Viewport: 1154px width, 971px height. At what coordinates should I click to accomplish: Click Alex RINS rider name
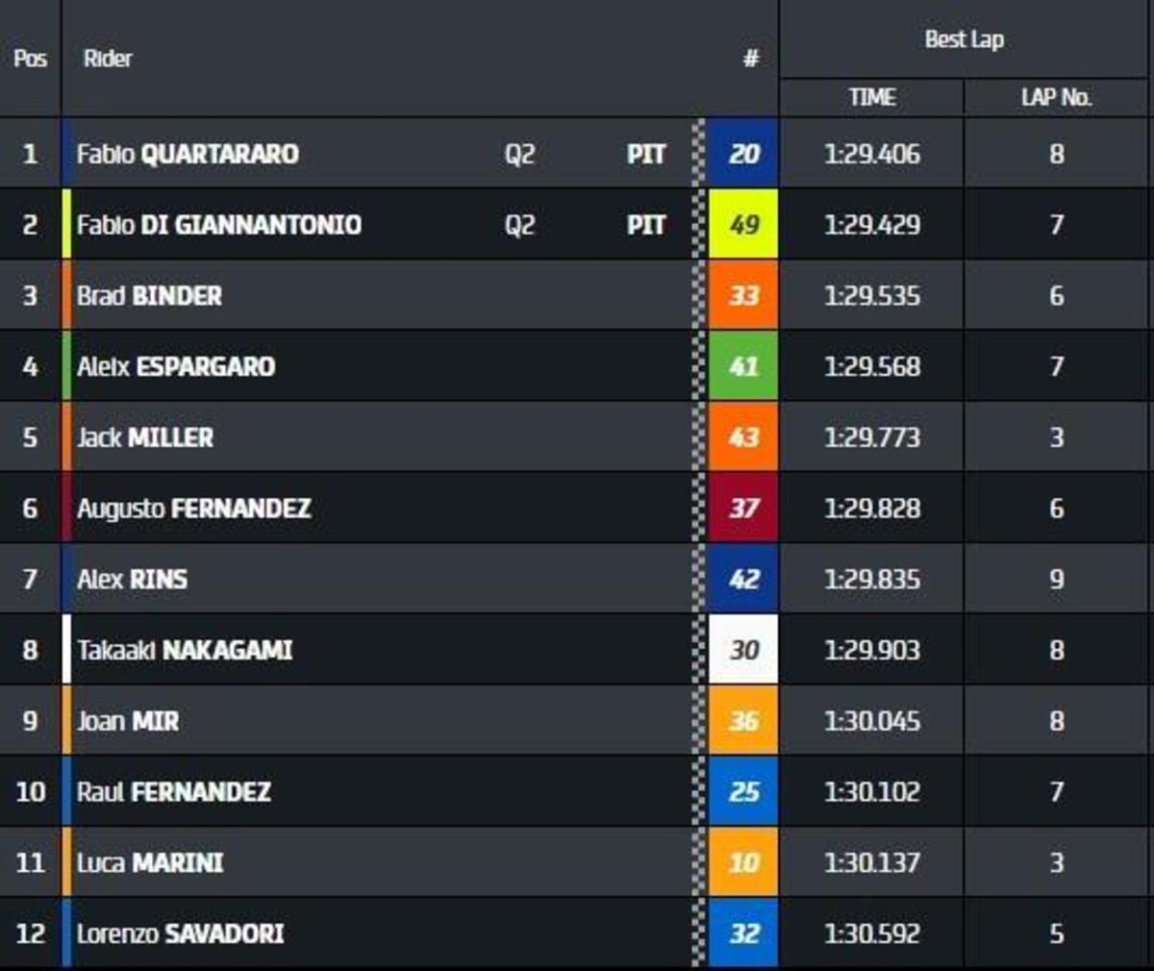tap(133, 579)
